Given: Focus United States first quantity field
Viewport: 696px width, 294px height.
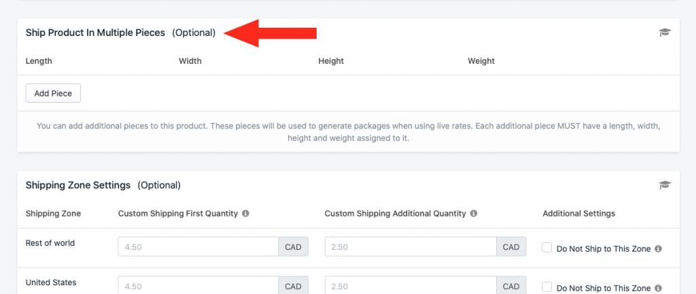Looking at the screenshot, I should pyautogui.click(x=198, y=285).
